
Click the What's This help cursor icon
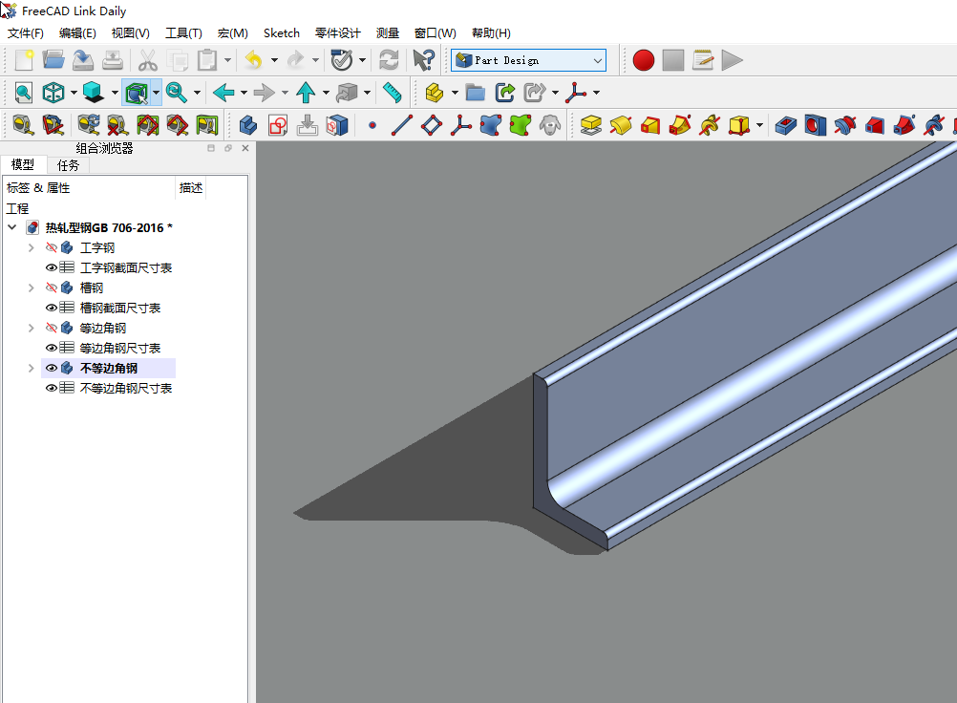423,60
